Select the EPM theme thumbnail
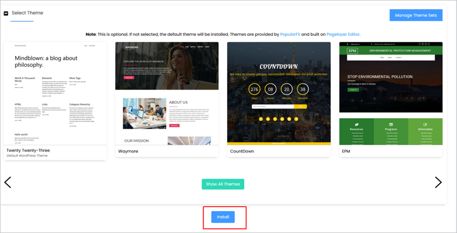The image size is (457, 233). click(x=391, y=93)
